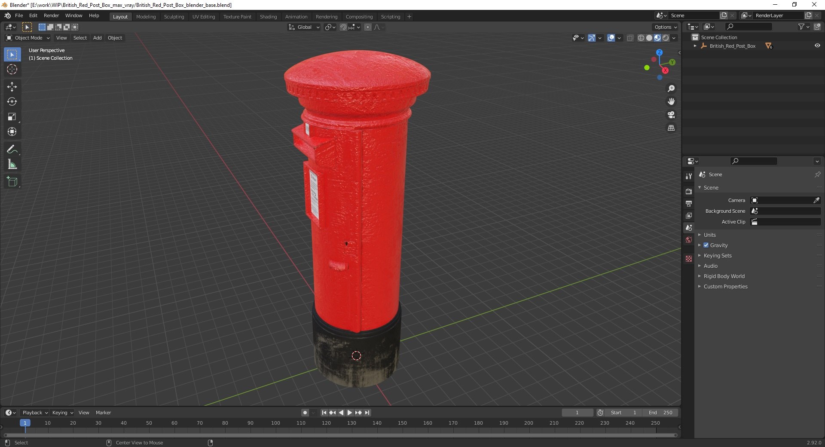Select the Move tool
This screenshot has height=447, width=825.
12,87
